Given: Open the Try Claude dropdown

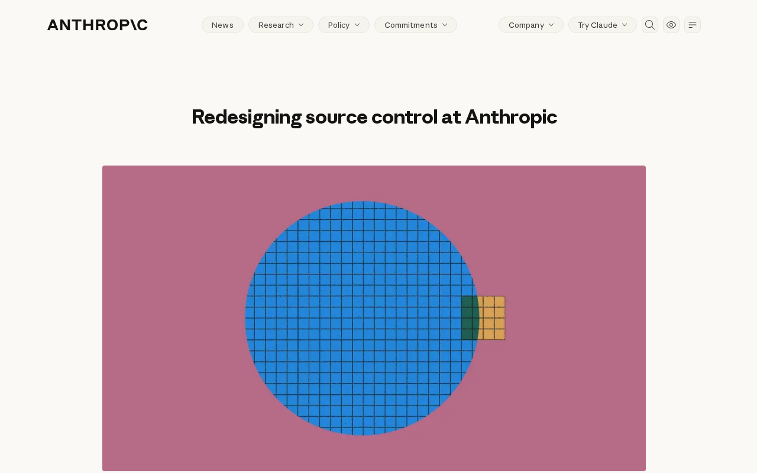Looking at the screenshot, I should click(x=603, y=25).
